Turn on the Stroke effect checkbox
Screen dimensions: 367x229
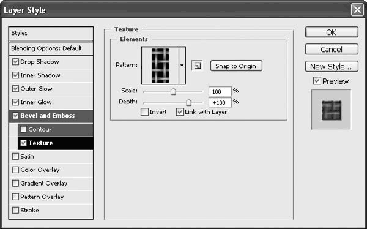coord(15,210)
